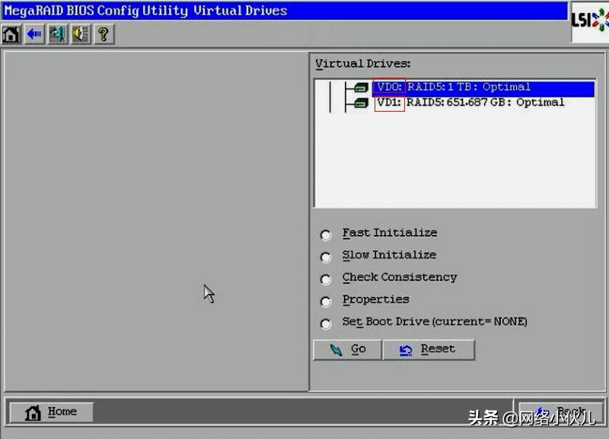Click inside the Virtual Drives list box
This screenshot has height=439, width=609.
pyautogui.click(x=457, y=160)
